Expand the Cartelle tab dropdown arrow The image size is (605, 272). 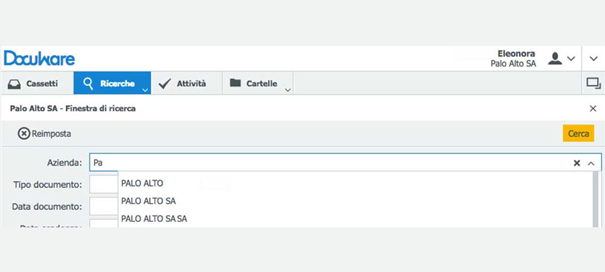pyautogui.click(x=287, y=90)
